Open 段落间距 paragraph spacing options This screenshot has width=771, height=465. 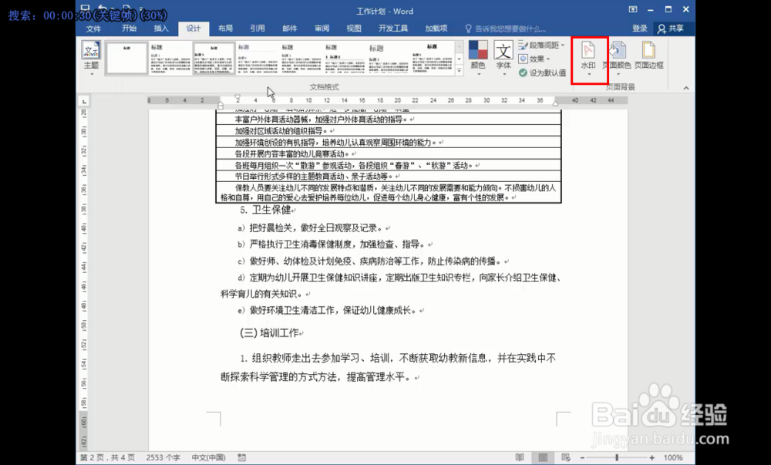(x=542, y=45)
